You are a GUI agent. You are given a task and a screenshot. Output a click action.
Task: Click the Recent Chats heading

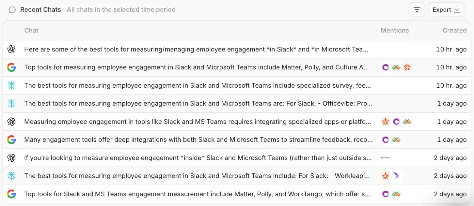40,10
